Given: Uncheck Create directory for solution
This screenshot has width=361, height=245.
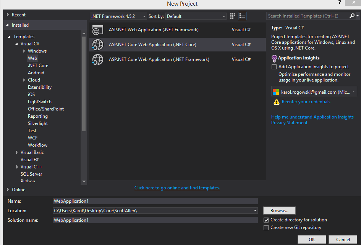Looking at the screenshot, I should coord(265,219).
